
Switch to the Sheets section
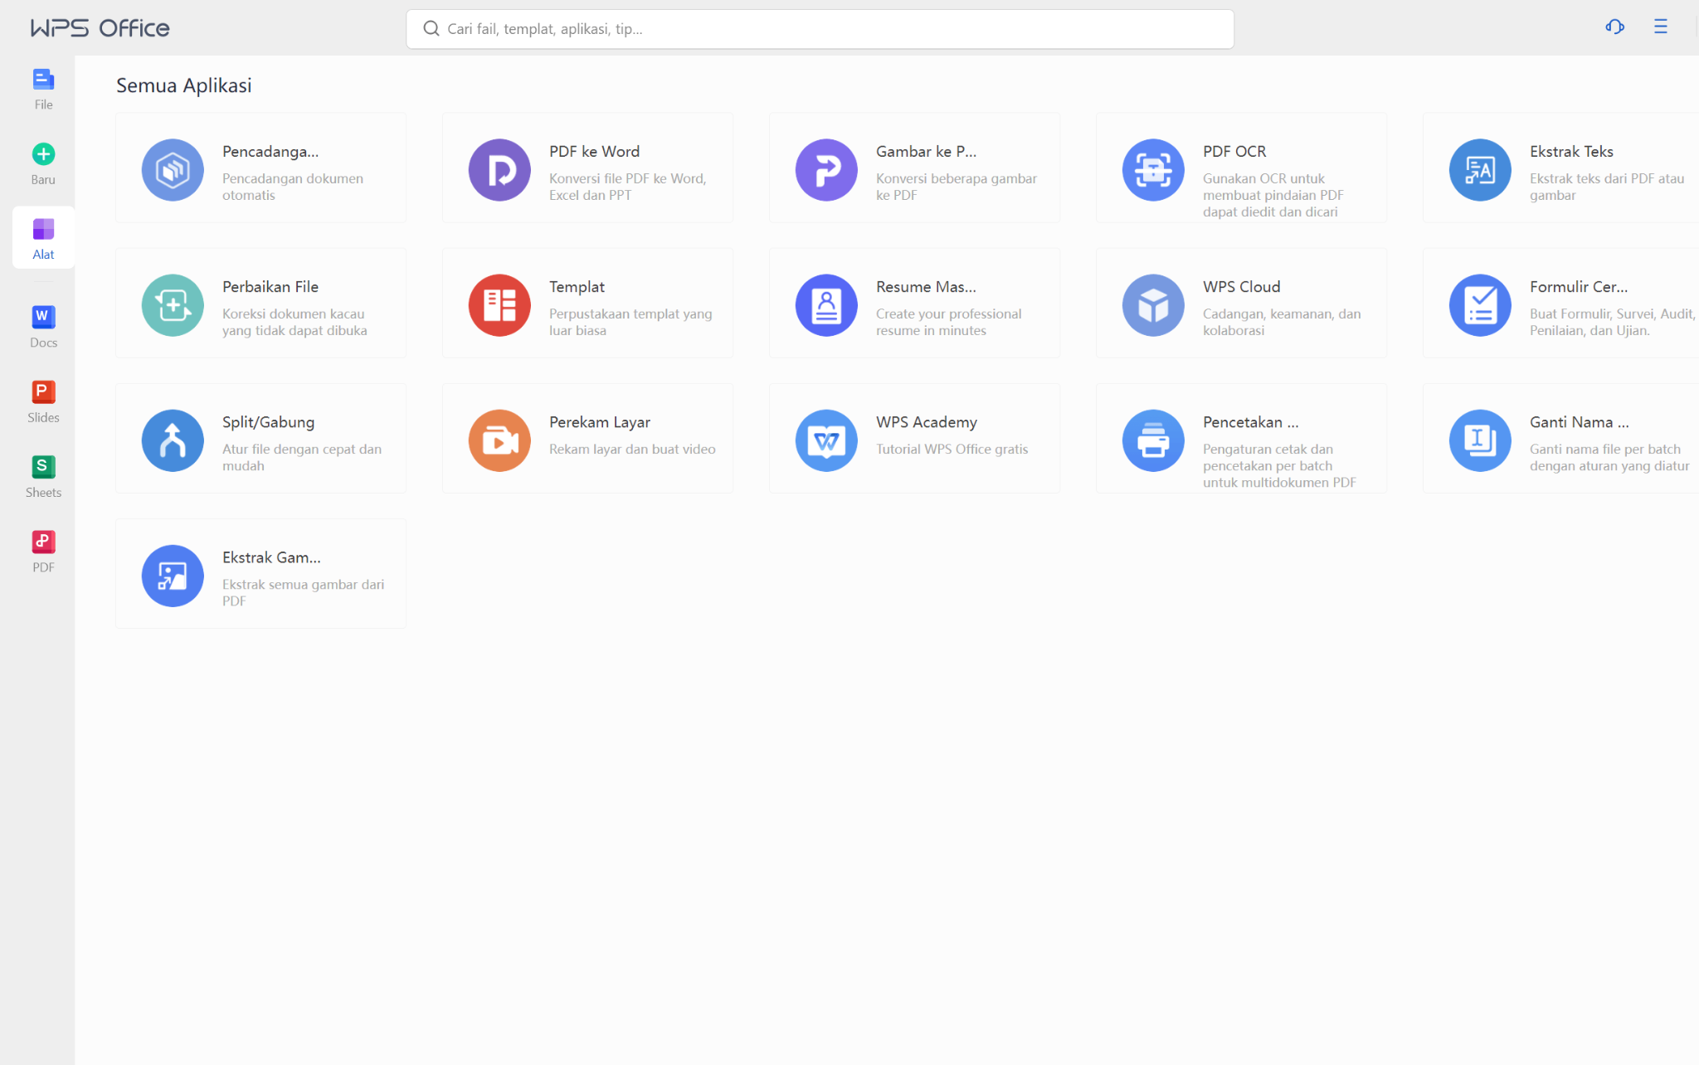(x=42, y=475)
